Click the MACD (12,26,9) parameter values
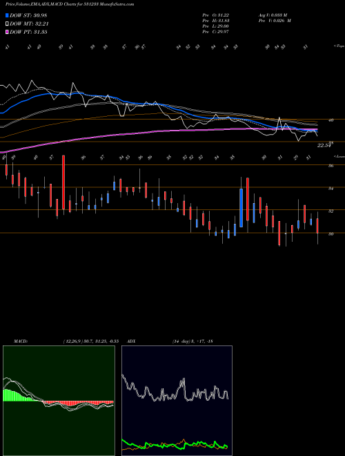345x456 pixels. click(90, 341)
